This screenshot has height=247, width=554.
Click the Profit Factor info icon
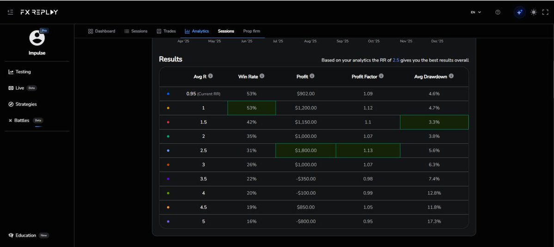pos(381,76)
